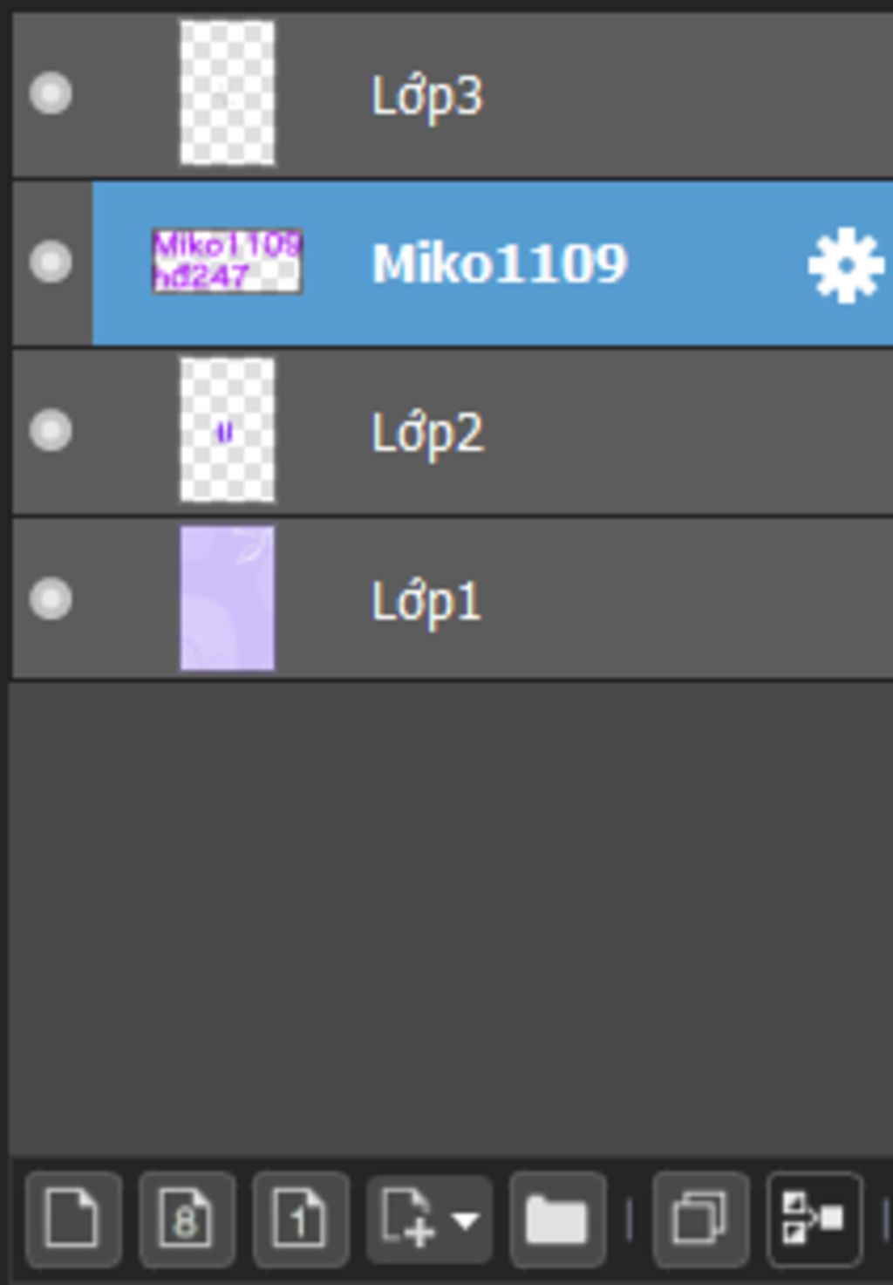Image resolution: width=893 pixels, height=1285 pixels.
Task: Click the Lớp2 layer thumbnail
Action: coord(228,430)
